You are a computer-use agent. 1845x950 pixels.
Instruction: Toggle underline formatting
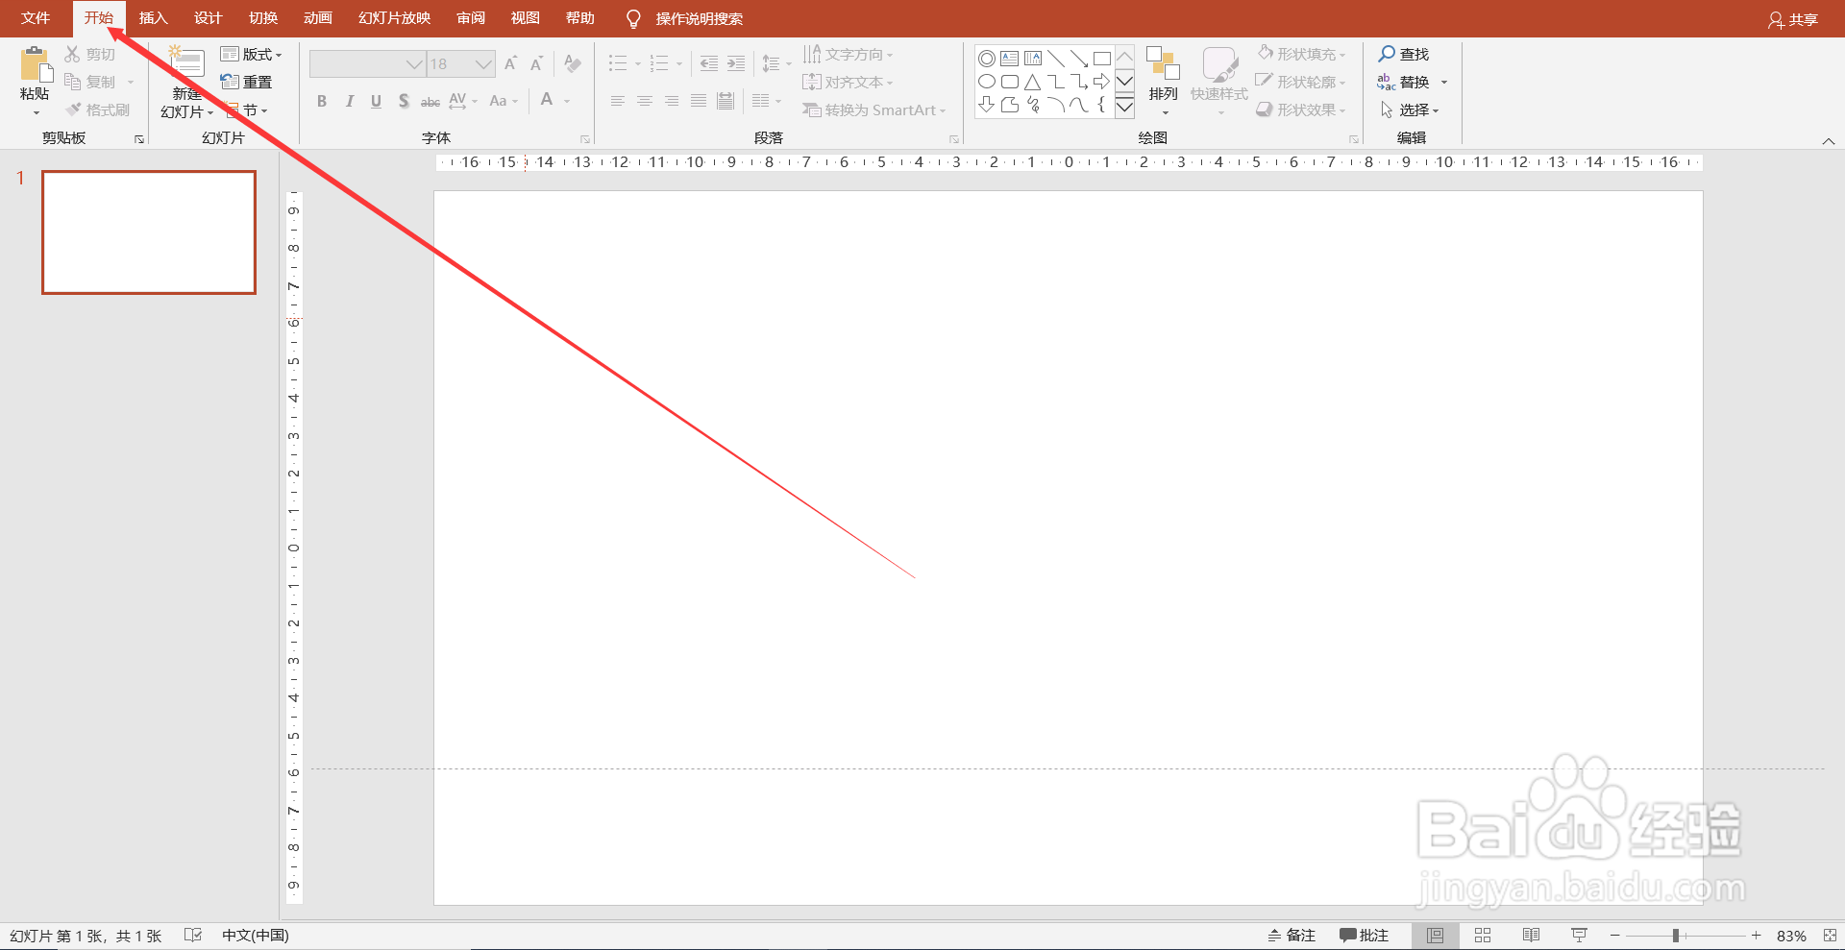pyautogui.click(x=376, y=101)
